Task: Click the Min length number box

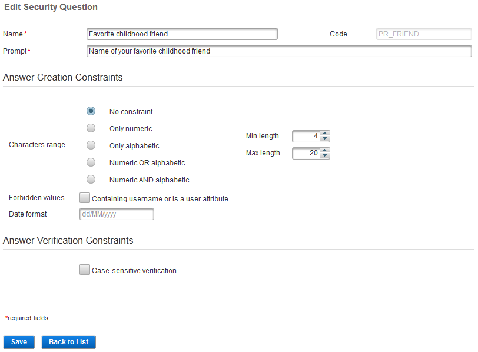Action: (x=306, y=136)
